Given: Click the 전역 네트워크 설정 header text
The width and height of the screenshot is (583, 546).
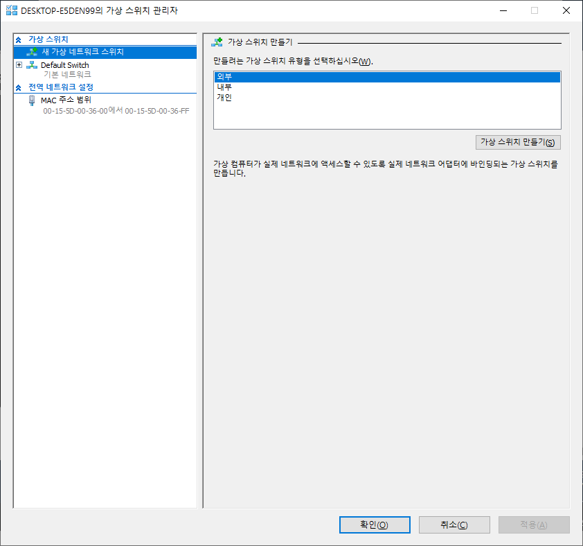Looking at the screenshot, I should pyautogui.click(x=61, y=87).
